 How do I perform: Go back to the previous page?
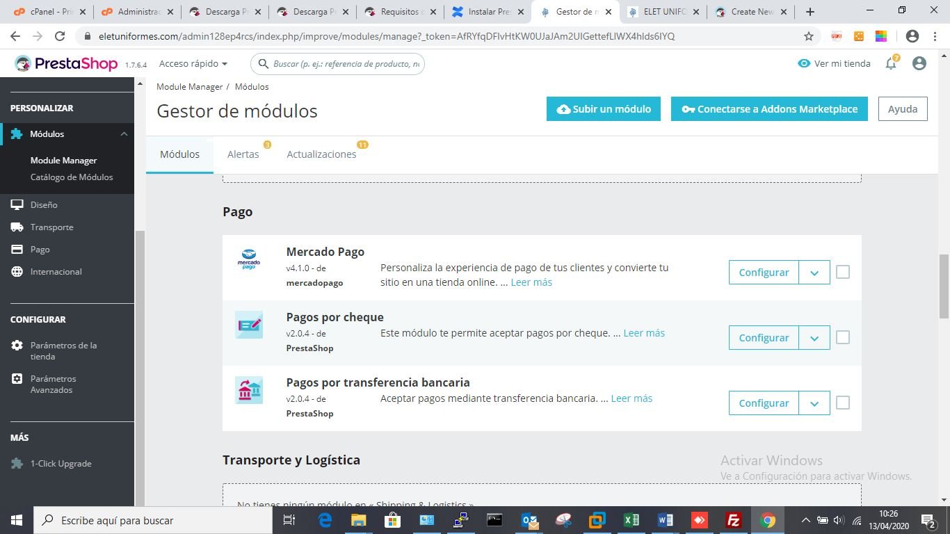15,36
